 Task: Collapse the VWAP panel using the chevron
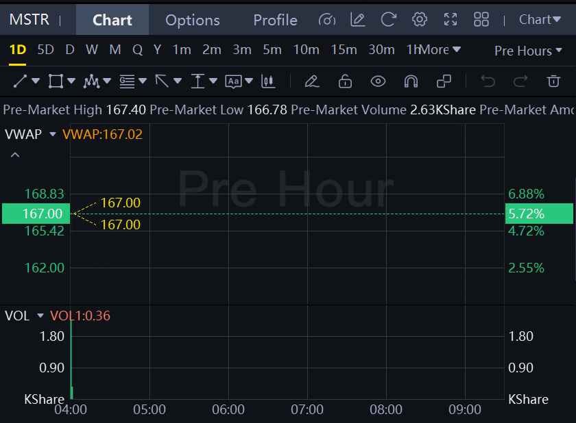pos(15,155)
